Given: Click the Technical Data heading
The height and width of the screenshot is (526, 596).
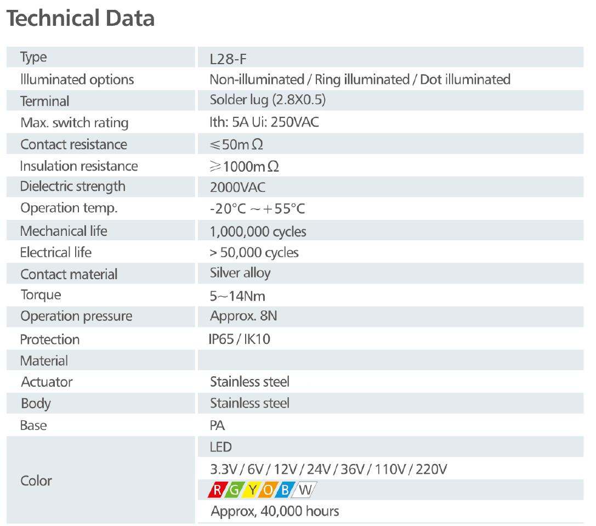Looking at the screenshot, I should pyautogui.click(x=80, y=19).
